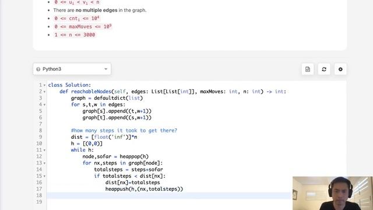Screen dimensions: 373x210
Task: Collapse the class Solution fold arrow on line 1
Action: (44, 85)
